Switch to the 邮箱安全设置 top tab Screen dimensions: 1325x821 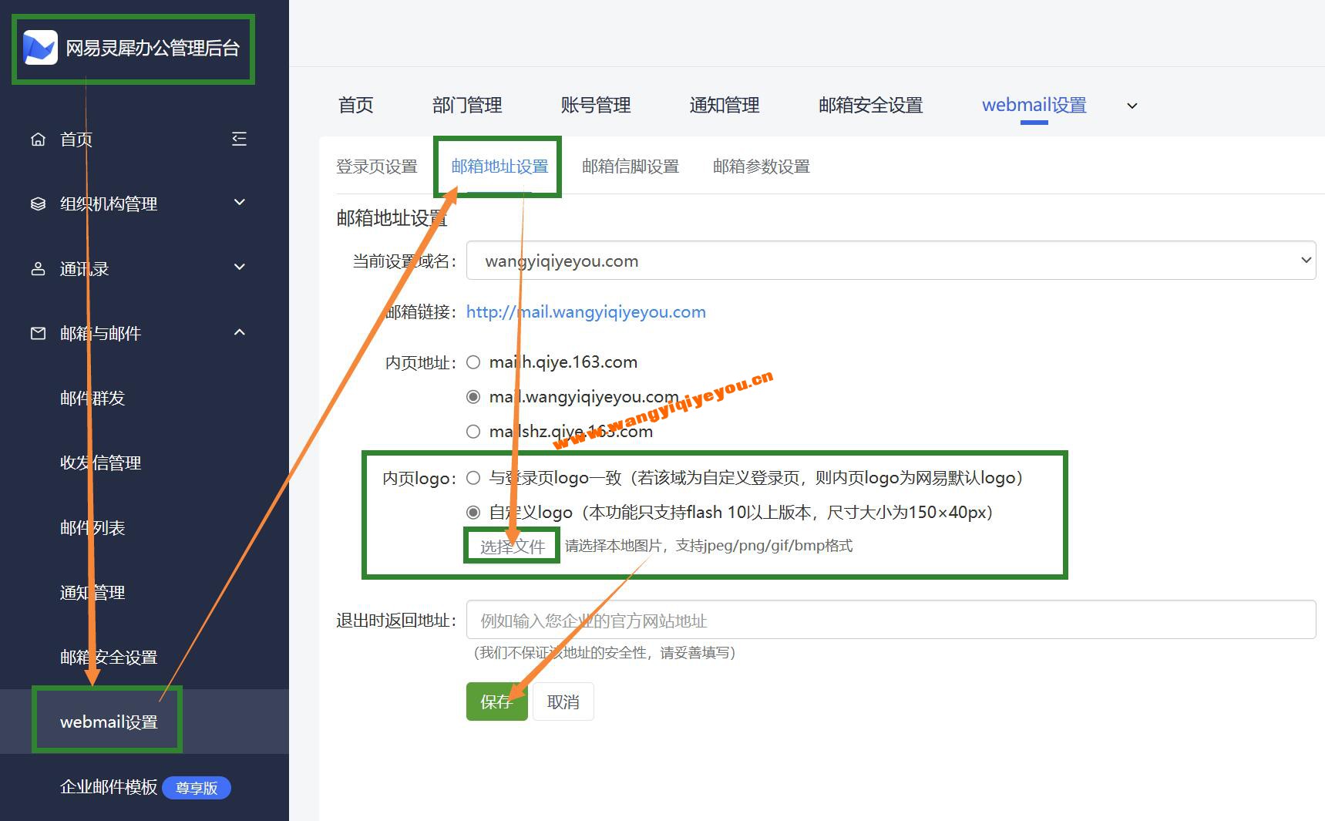coord(871,105)
